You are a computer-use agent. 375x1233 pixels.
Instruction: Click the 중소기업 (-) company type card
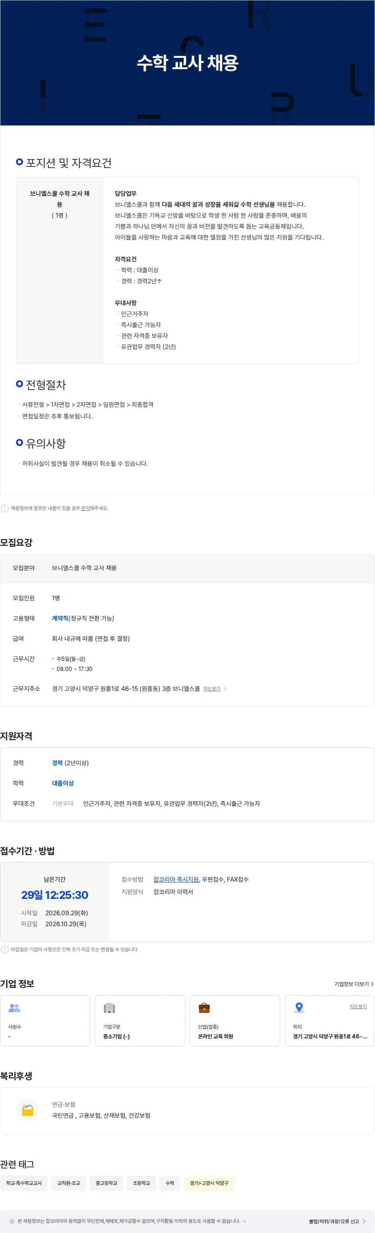coord(140,1021)
